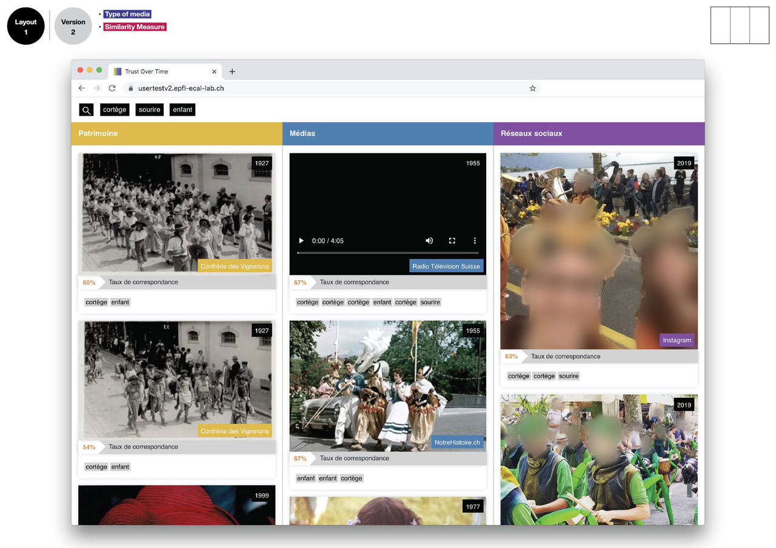
Task: Click Confrérie des Vignerons on 60% card
Action: point(235,266)
